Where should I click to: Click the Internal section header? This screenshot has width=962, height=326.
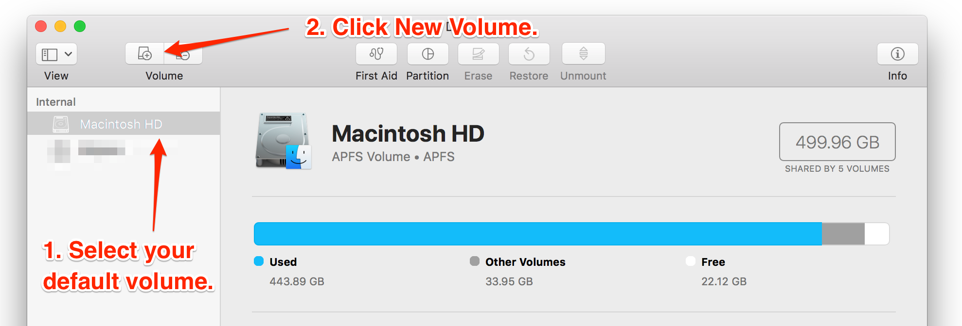[56, 102]
